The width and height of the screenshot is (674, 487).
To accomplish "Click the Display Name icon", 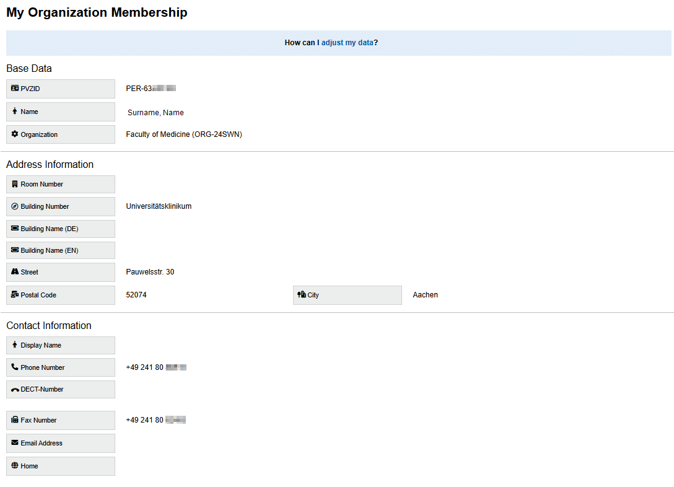I will [x=14, y=345].
